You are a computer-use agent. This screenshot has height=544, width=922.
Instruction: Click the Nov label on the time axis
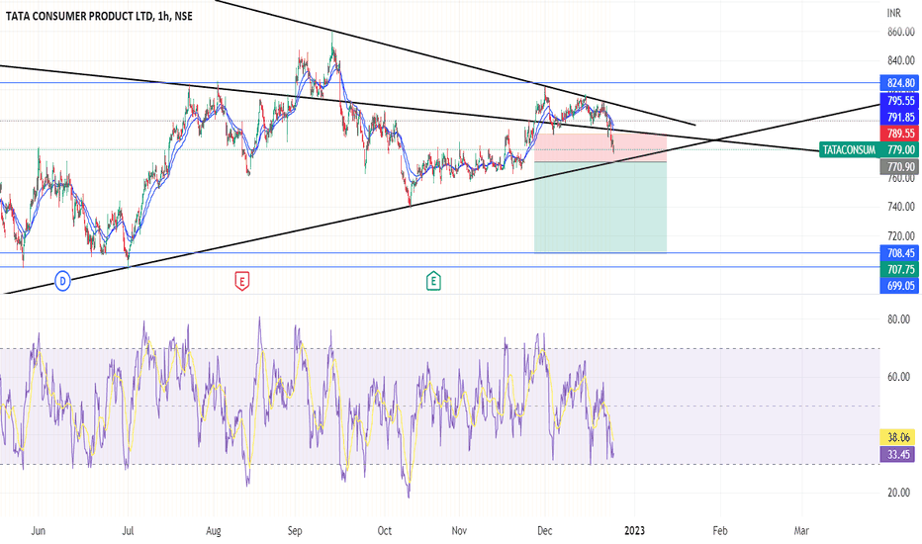coord(459,530)
